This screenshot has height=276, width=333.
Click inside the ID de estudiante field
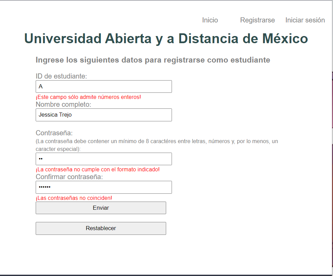pyautogui.click(x=104, y=86)
